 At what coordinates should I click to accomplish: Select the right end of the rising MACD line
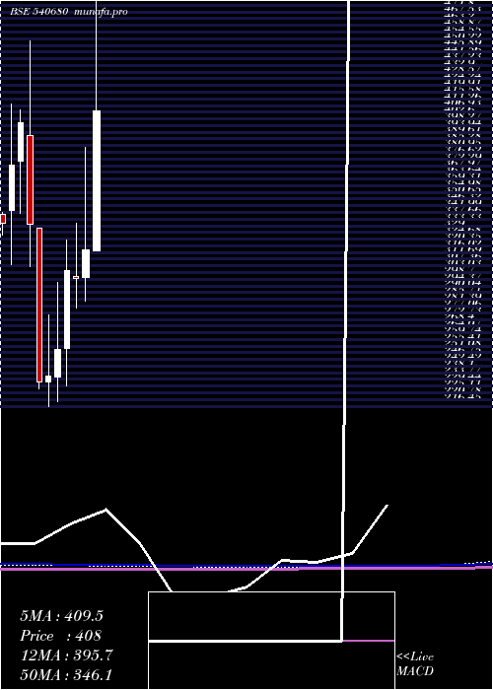coord(387,506)
